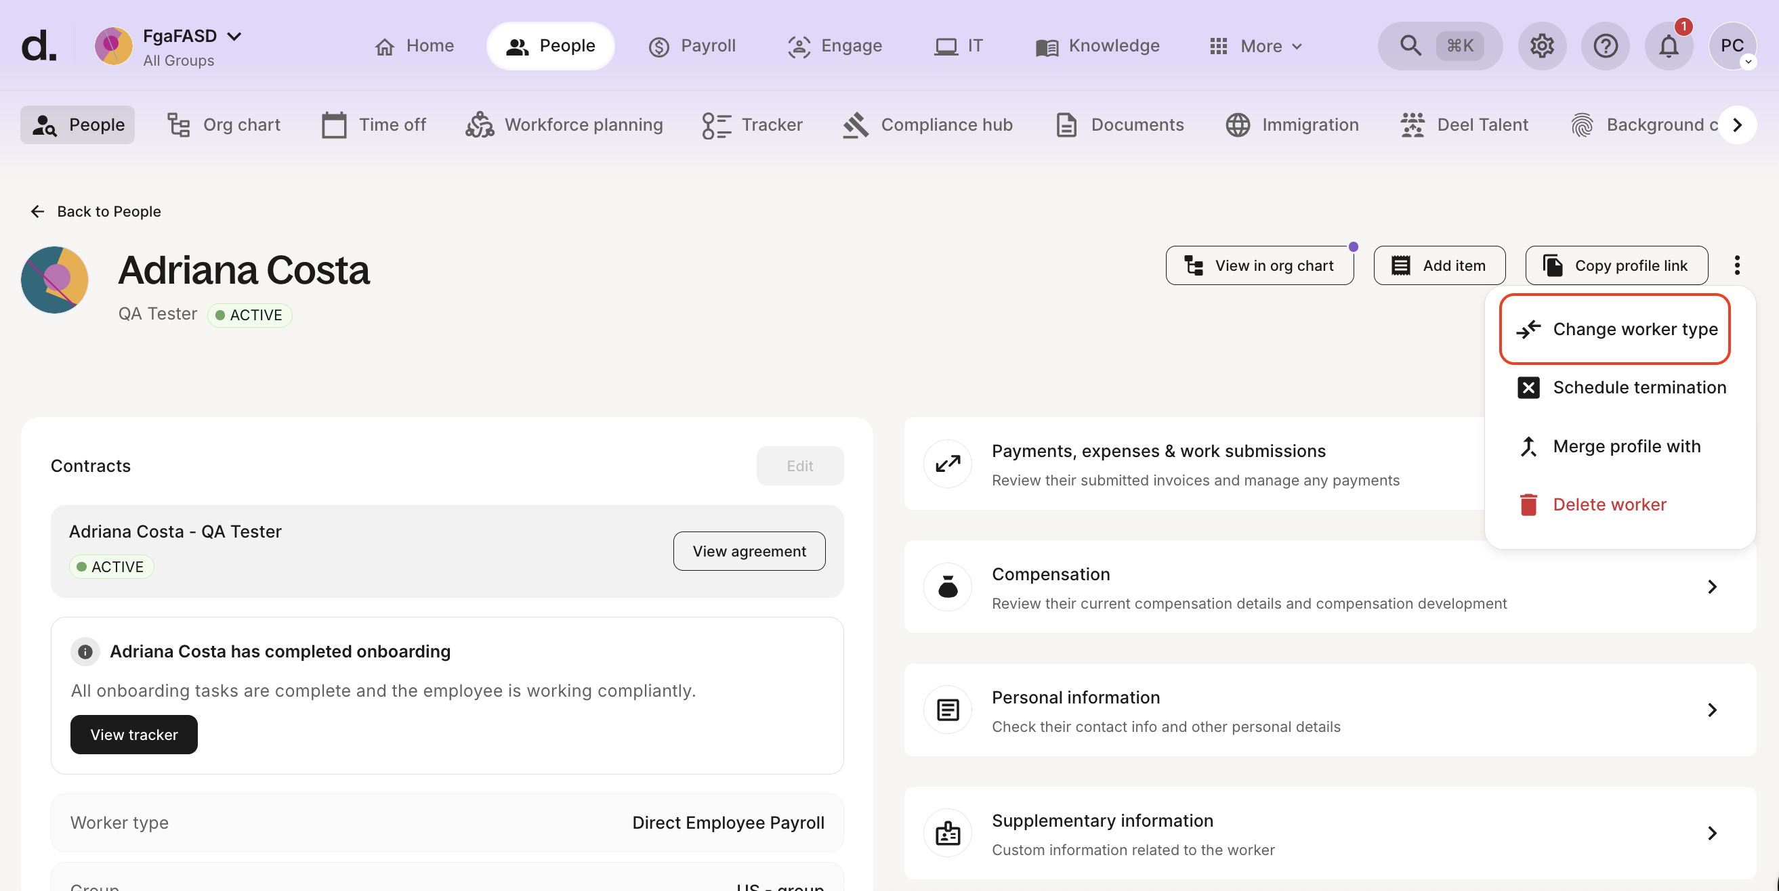Click the View agreement button
Image resolution: width=1779 pixels, height=891 pixels.
tap(749, 550)
